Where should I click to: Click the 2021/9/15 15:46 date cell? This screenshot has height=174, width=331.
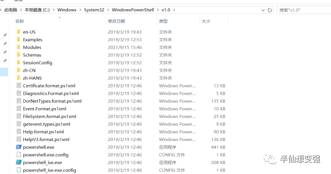pyautogui.click(x=125, y=47)
